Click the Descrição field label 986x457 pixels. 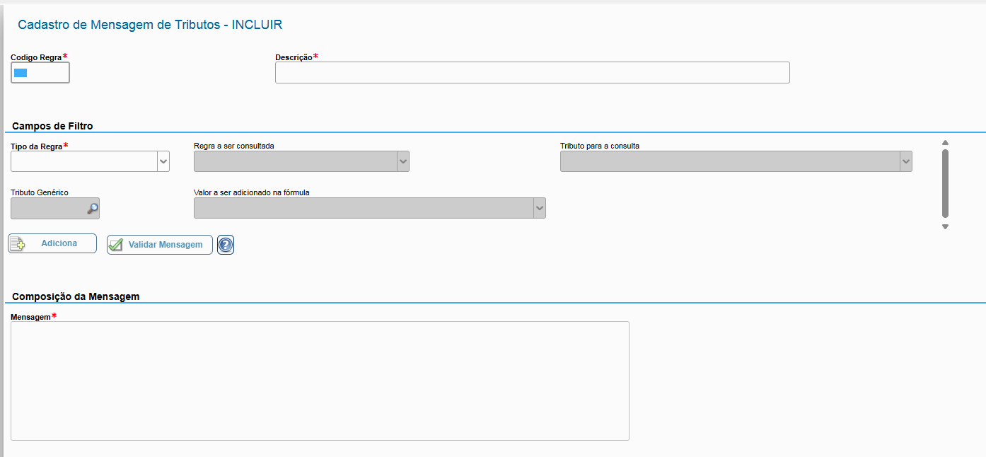294,57
